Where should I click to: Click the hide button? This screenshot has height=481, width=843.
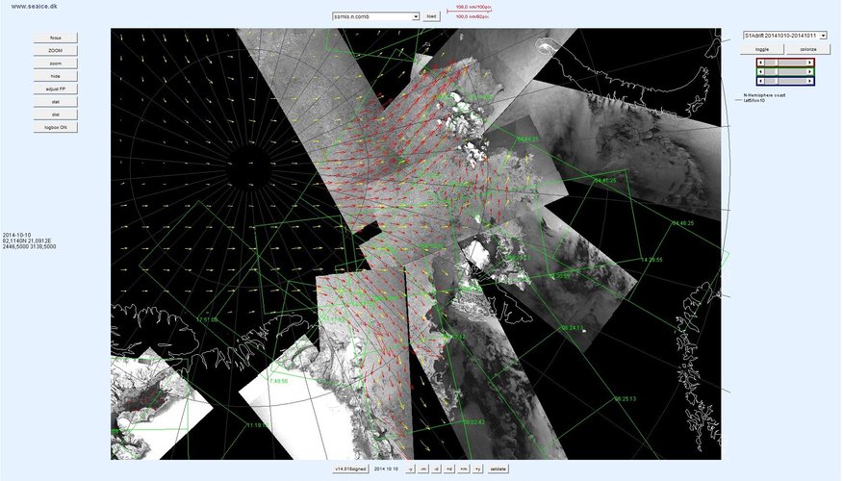[56, 76]
